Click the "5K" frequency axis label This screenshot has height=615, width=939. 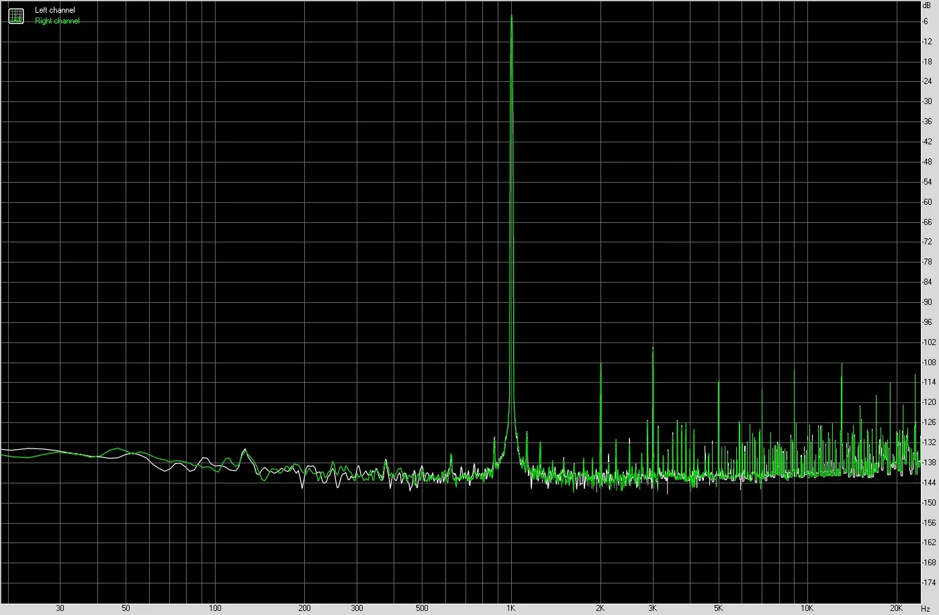click(x=719, y=608)
